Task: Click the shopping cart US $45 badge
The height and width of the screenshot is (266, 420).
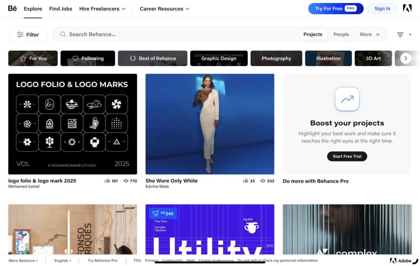Action: (x=163, y=214)
